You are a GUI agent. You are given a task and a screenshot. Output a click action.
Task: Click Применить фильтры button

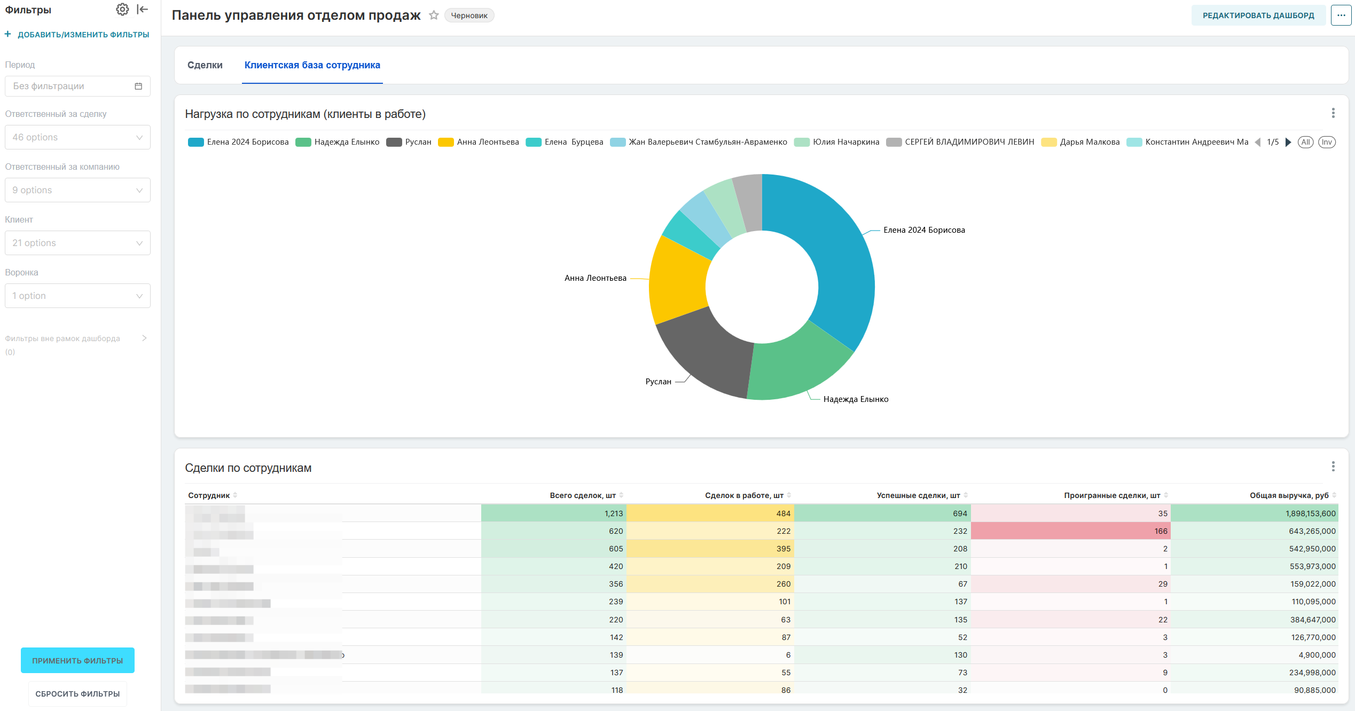click(77, 661)
